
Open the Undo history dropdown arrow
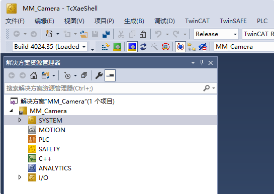pyautogui.click(x=167, y=34)
